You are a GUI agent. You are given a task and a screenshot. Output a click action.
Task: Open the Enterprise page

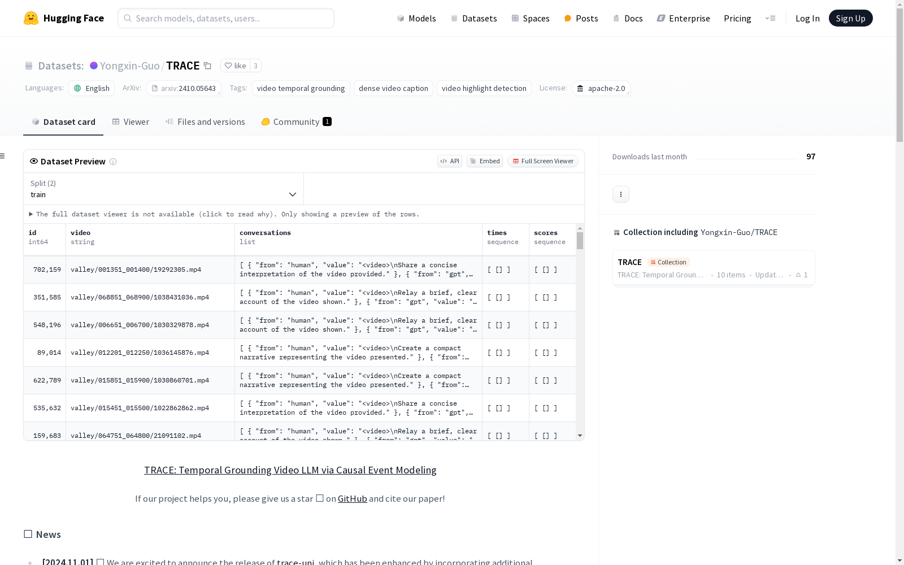point(683,18)
